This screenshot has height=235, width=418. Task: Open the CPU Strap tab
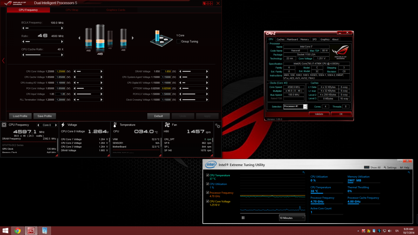tap(72, 10)
